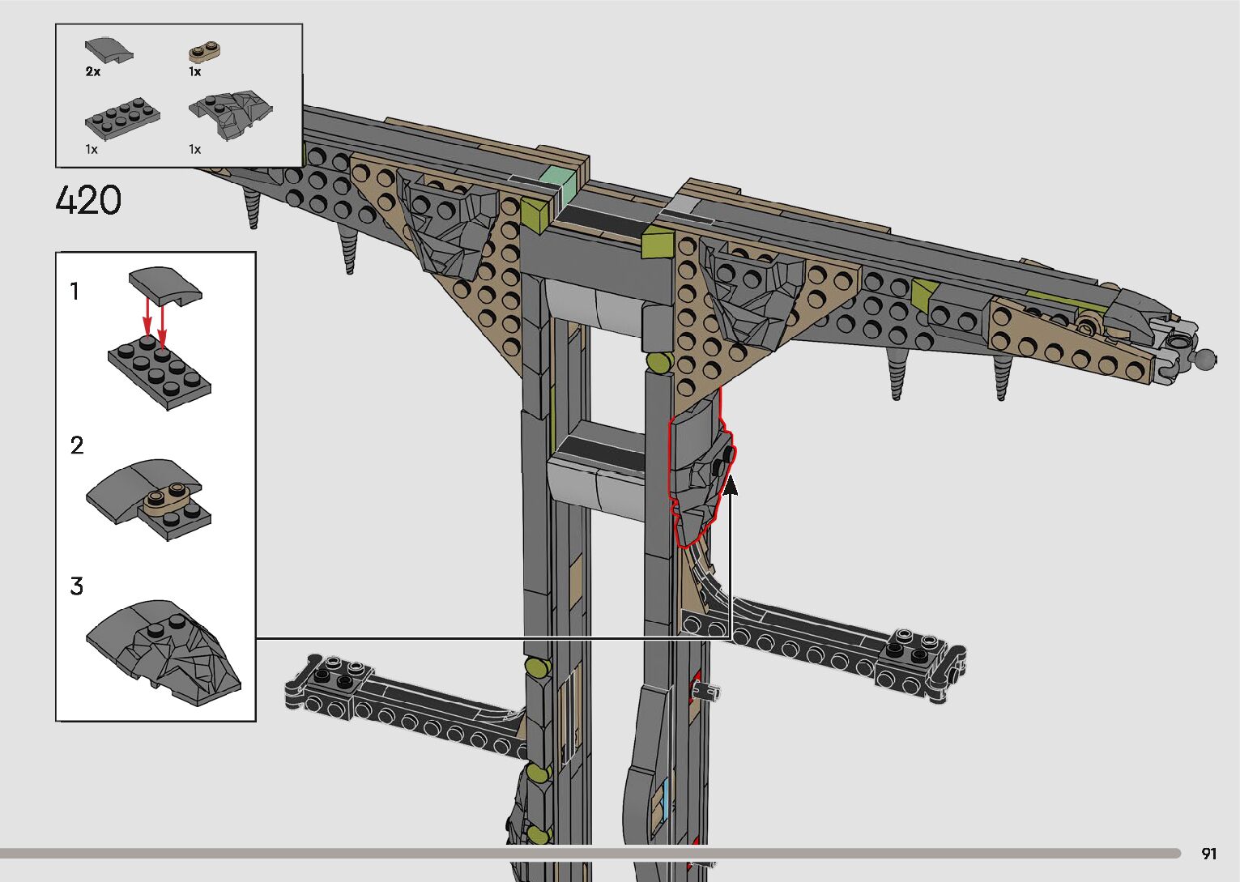Click the black 2x4 plate in sub-step 1

160,372
